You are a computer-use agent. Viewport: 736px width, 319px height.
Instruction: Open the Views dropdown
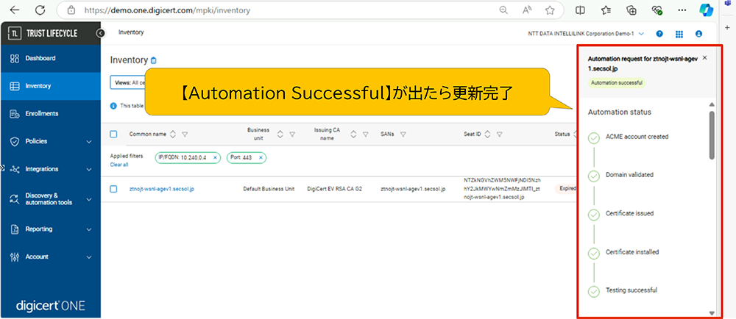(x=127, y=82)
